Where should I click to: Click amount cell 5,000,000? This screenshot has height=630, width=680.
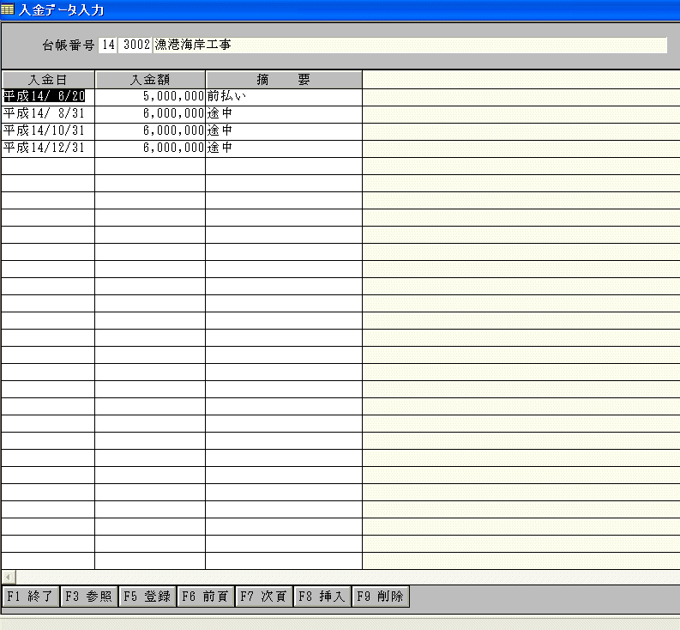coord(150,97)
